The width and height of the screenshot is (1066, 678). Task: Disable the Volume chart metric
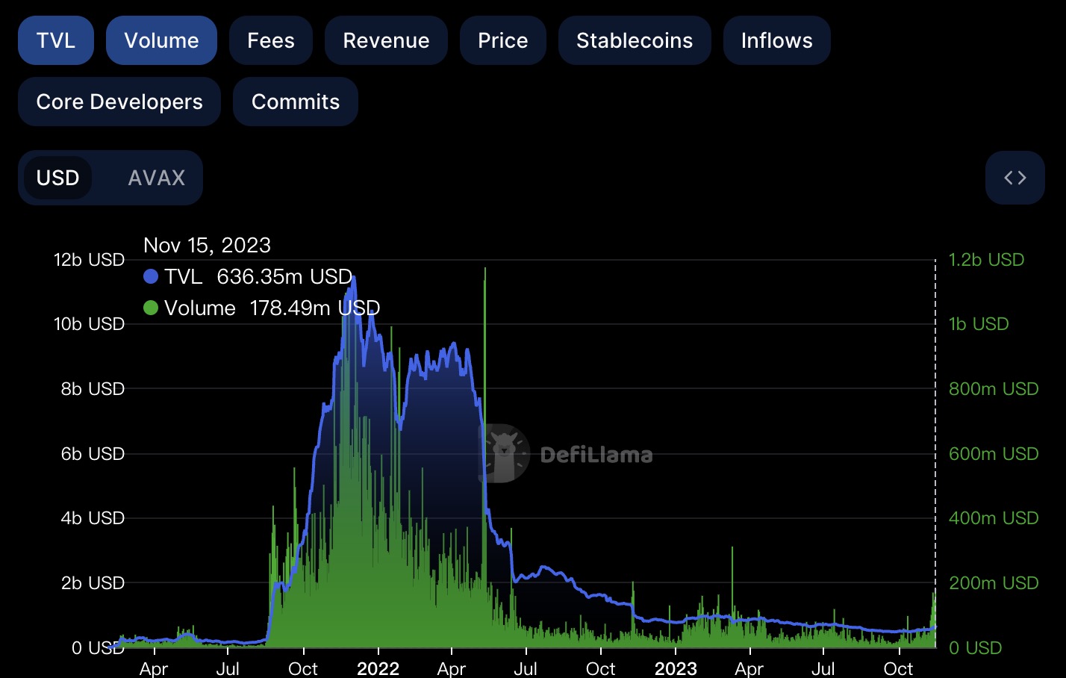pos(161,40)
